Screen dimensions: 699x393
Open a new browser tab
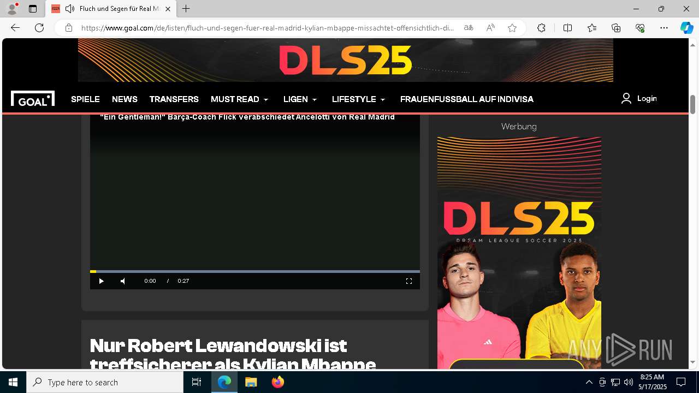[x=186, y=9]
